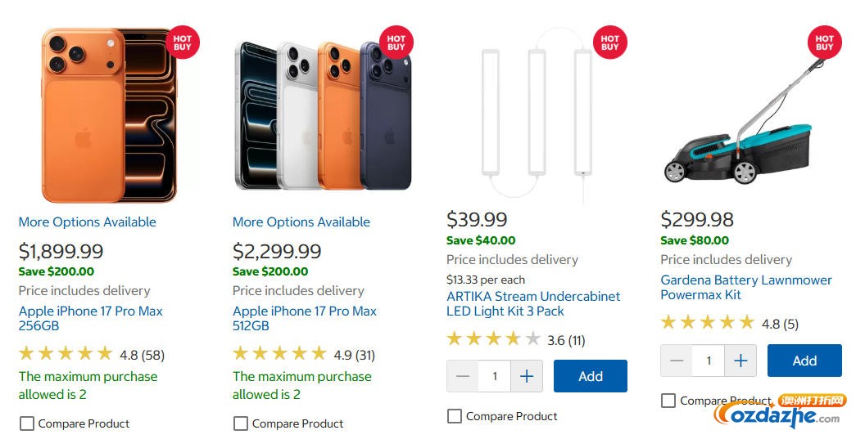865x439 pixels.
Task: Open More Options Available for 512GB iPhone
Action: [x=301, y=222]
